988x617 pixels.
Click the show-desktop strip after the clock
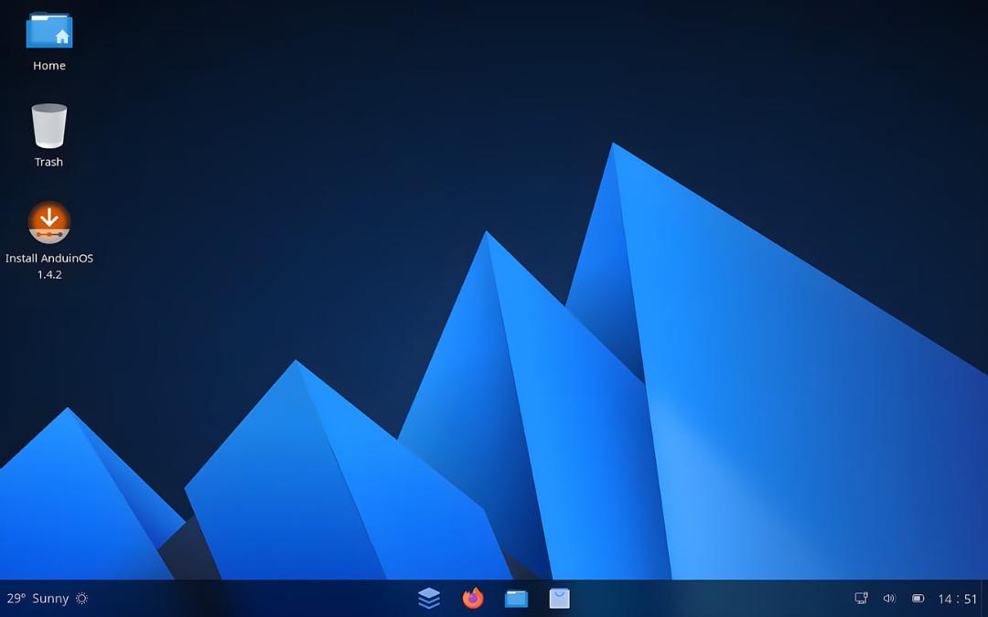point(984,598)
